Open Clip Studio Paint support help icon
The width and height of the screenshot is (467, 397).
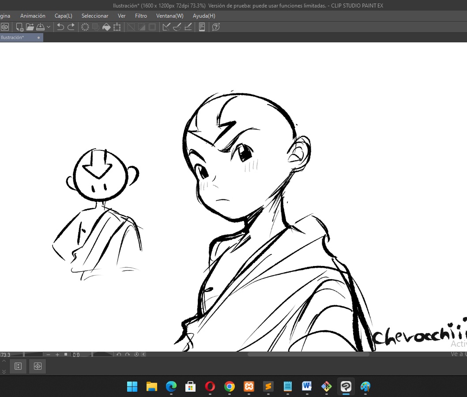216,27
